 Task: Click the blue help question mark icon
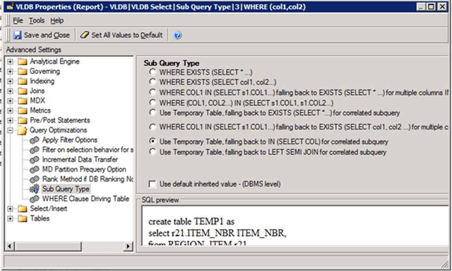coord(178,35)
